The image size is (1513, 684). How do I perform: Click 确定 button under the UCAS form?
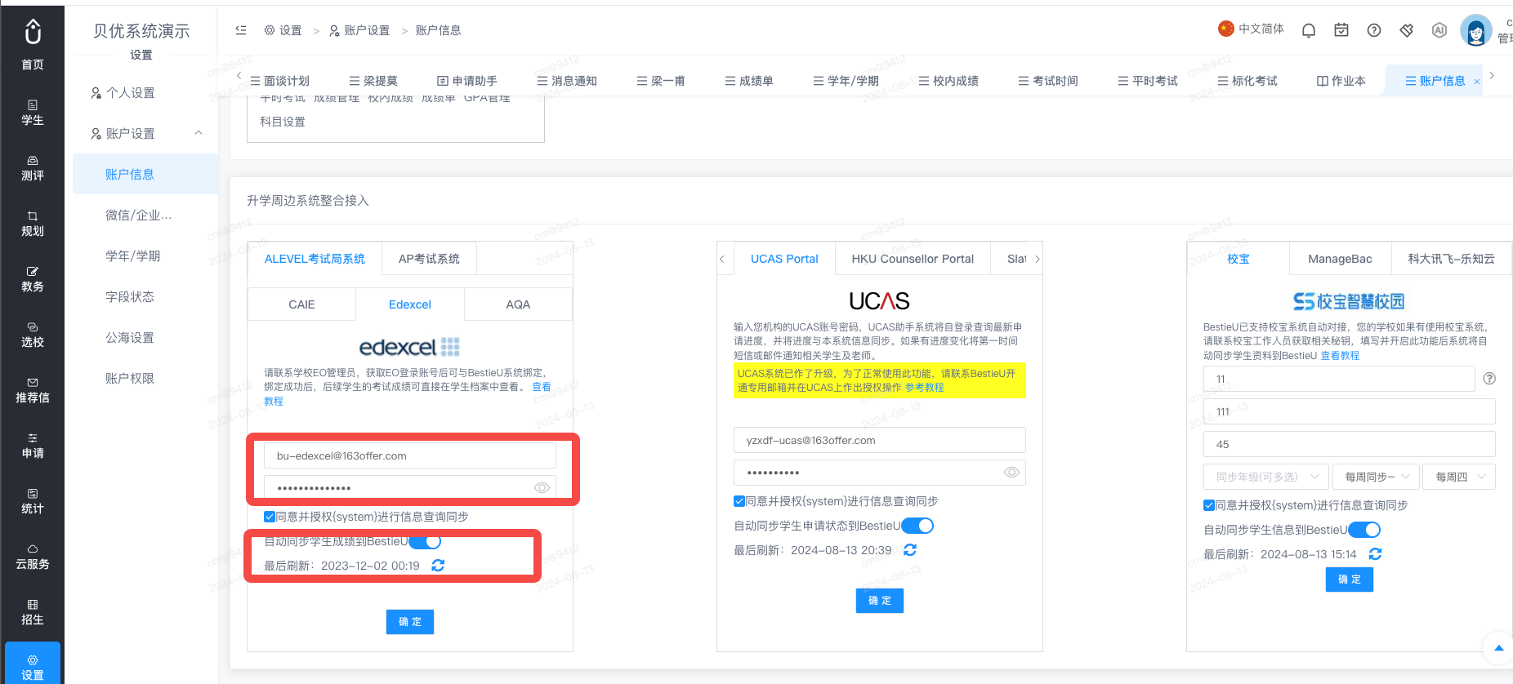[880, 601]
